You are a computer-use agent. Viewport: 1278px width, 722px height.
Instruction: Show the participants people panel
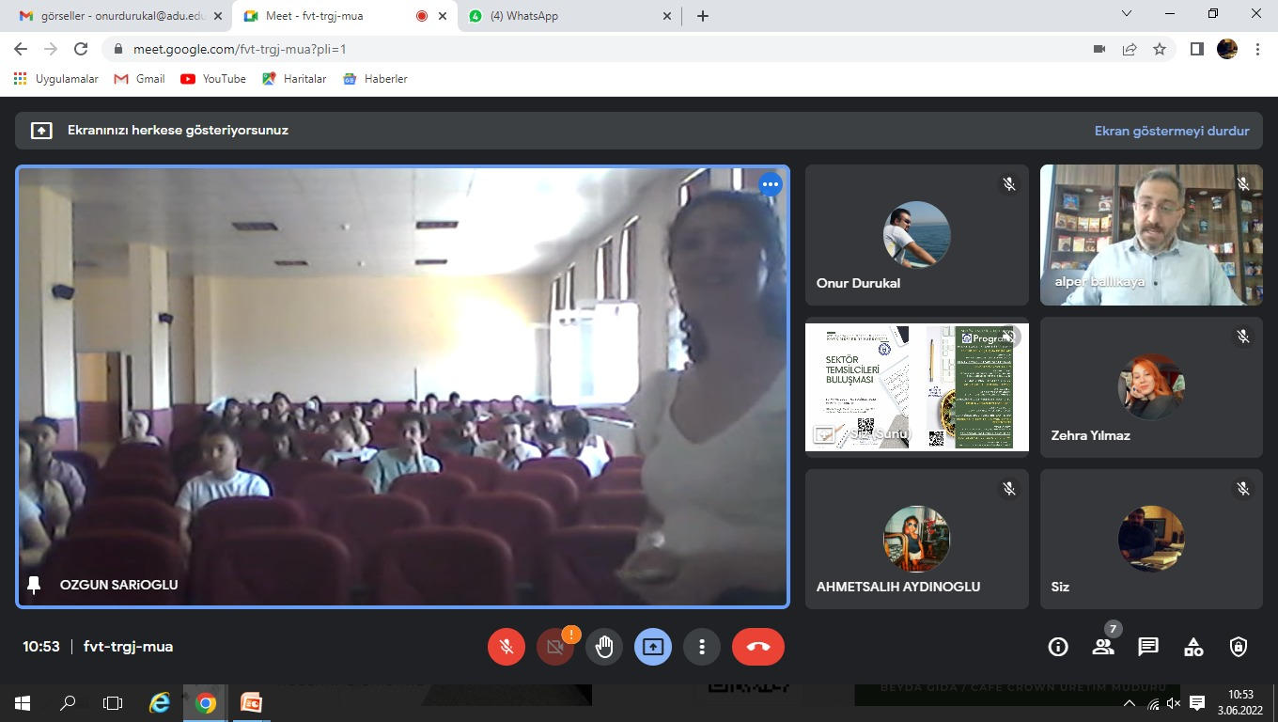tap(1103, 647)
